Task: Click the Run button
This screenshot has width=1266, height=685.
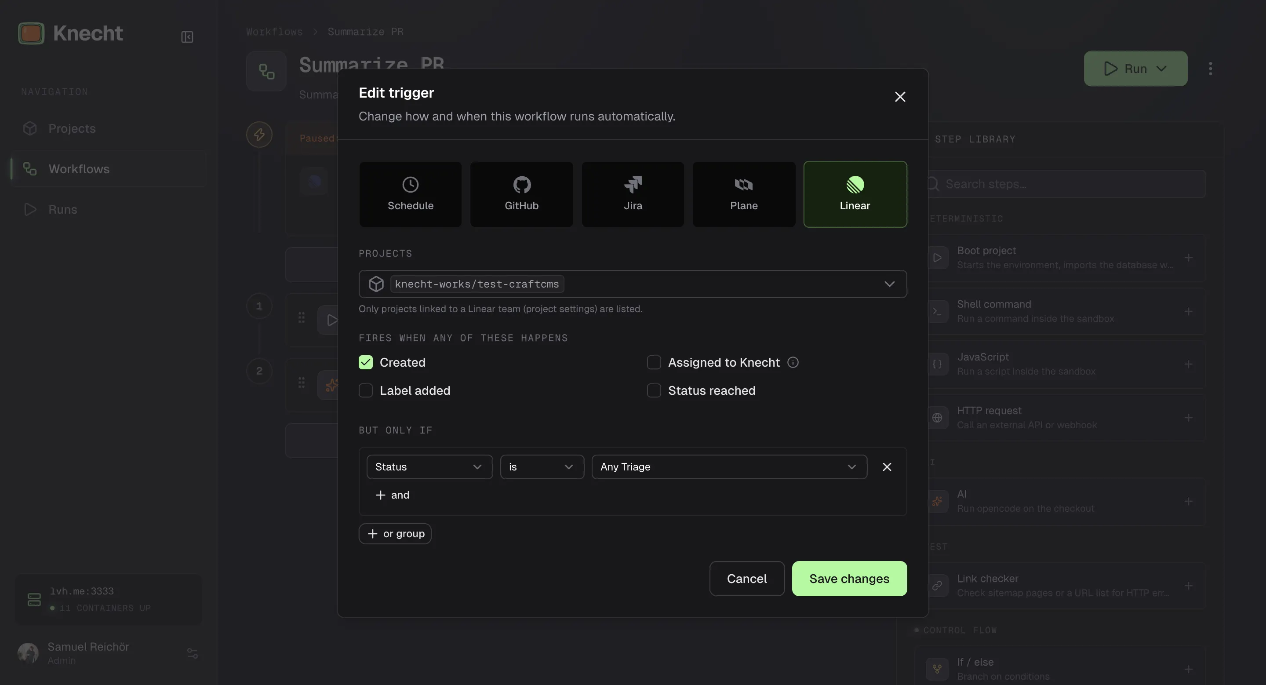Action: point(1135,68)
